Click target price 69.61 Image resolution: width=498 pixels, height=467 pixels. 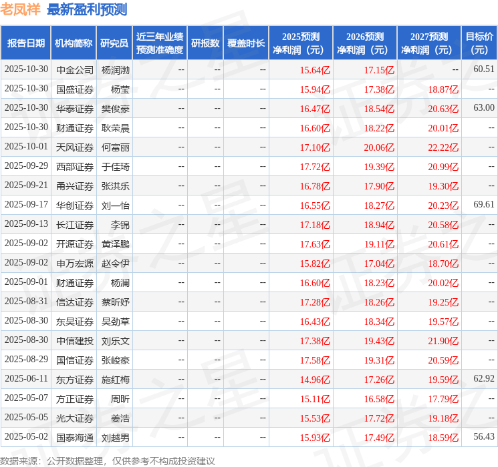[x=484, y=205]
